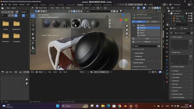Select Models asset type
The width and height of the screenshot is (194, 109).
(149, 25)
